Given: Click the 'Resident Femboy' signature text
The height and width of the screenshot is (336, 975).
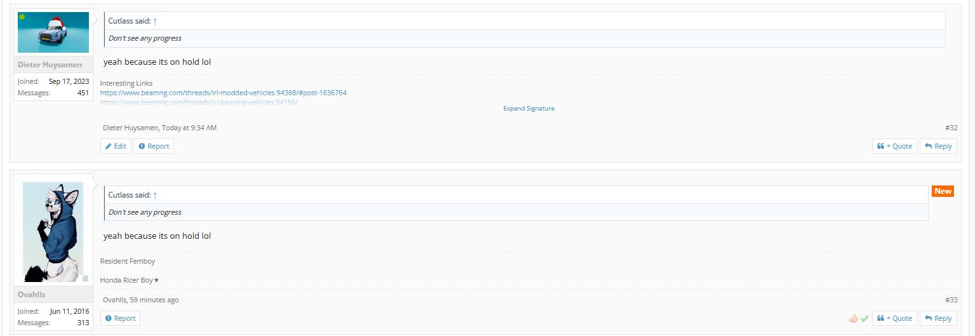Looking at the screenshot, I should click(x=128, y=261).
